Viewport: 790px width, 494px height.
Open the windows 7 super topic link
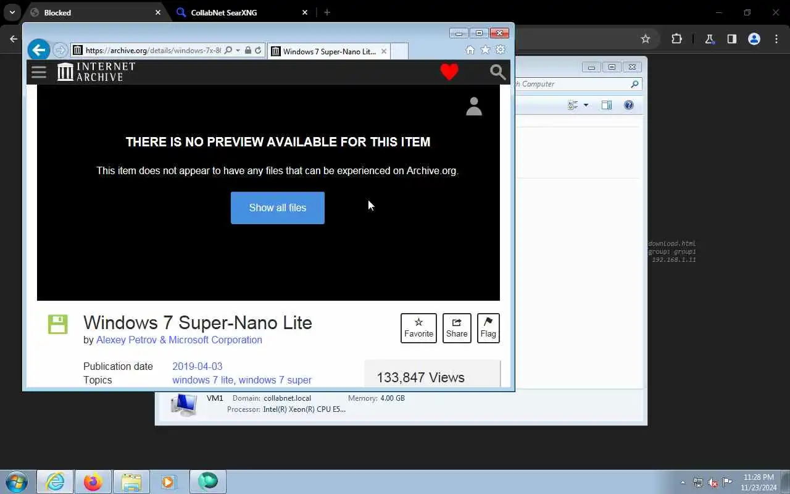tap(275, 380)
